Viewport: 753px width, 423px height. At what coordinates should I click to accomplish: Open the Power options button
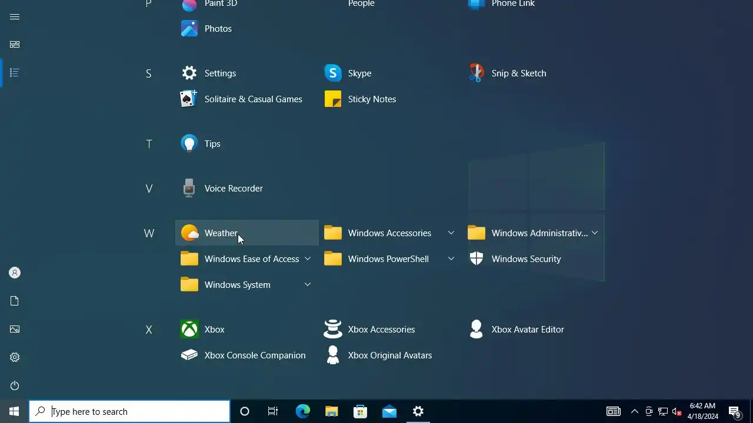[15, 385]
